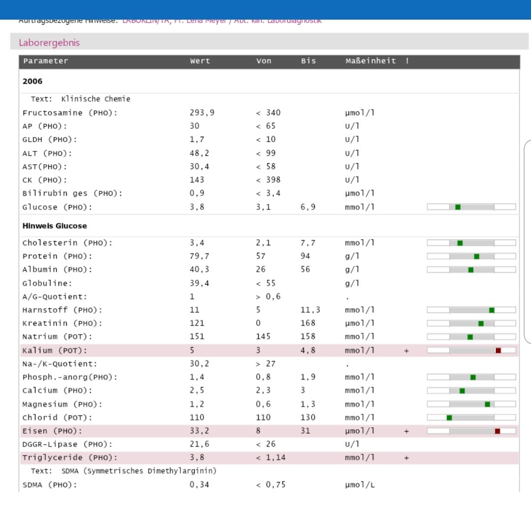Click the Harnstoff upper limit 11,3

pos(310,310)
